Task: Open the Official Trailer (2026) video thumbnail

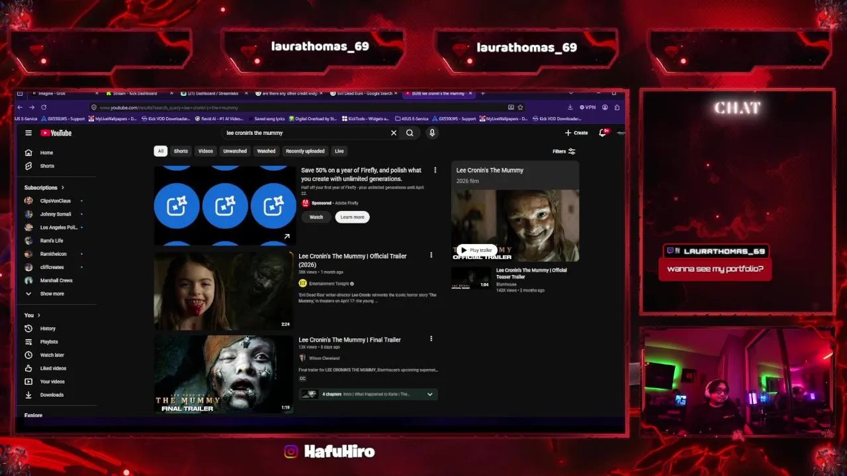Action: (224, 290)
